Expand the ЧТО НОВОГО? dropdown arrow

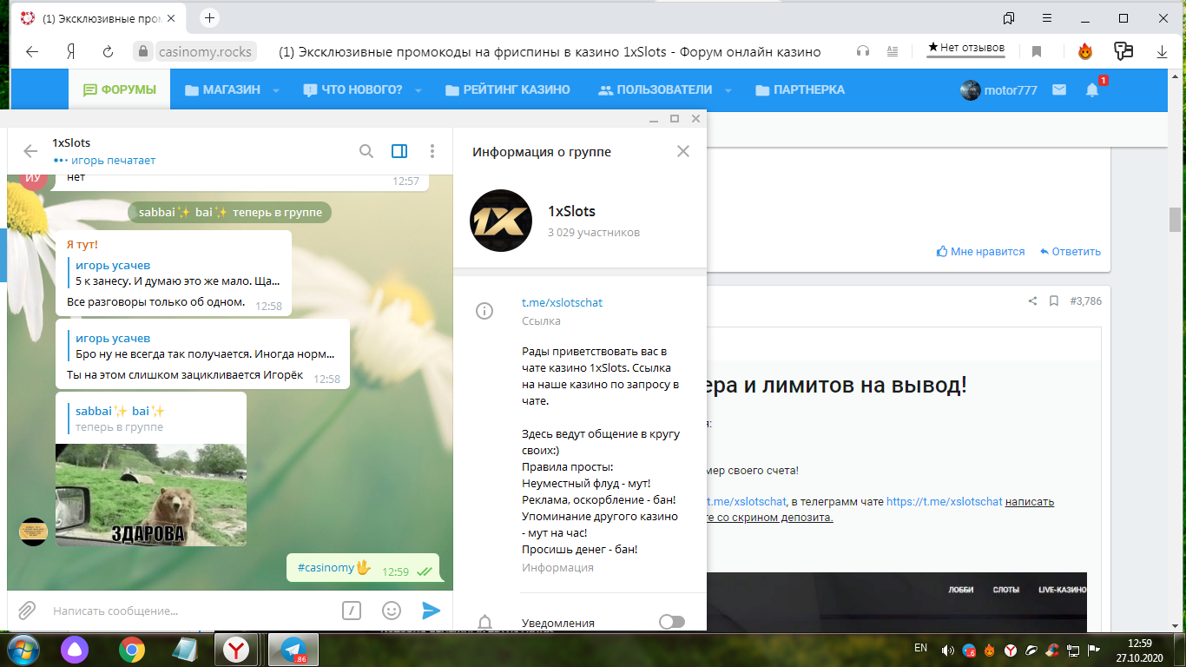pyautogui.click(x=418, y=90)
